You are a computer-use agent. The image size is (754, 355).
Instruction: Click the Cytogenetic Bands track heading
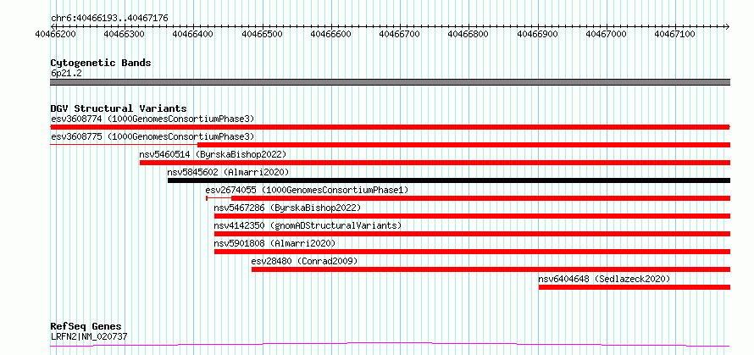[x=101, y=63]
